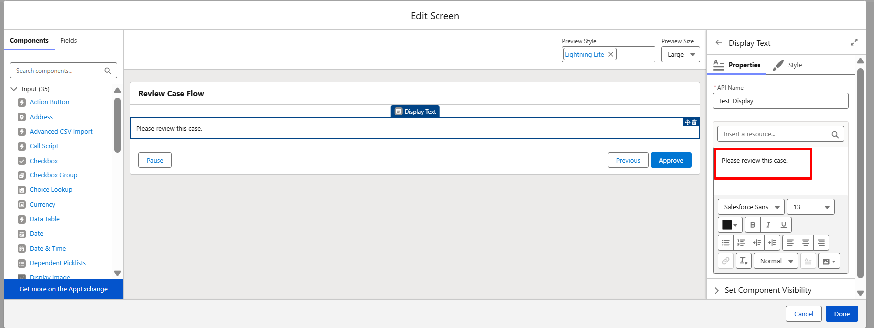Image resolution: width=874 pixels, height=328 pixels.
Task: Open Get more on the AppExchange
Action: (x=63, y=289)
